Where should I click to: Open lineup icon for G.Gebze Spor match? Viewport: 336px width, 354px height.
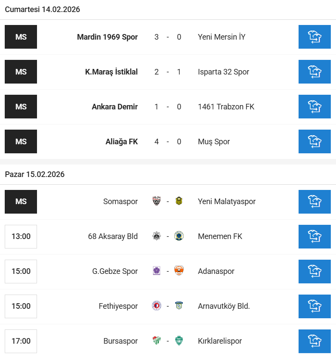point(315,271)
